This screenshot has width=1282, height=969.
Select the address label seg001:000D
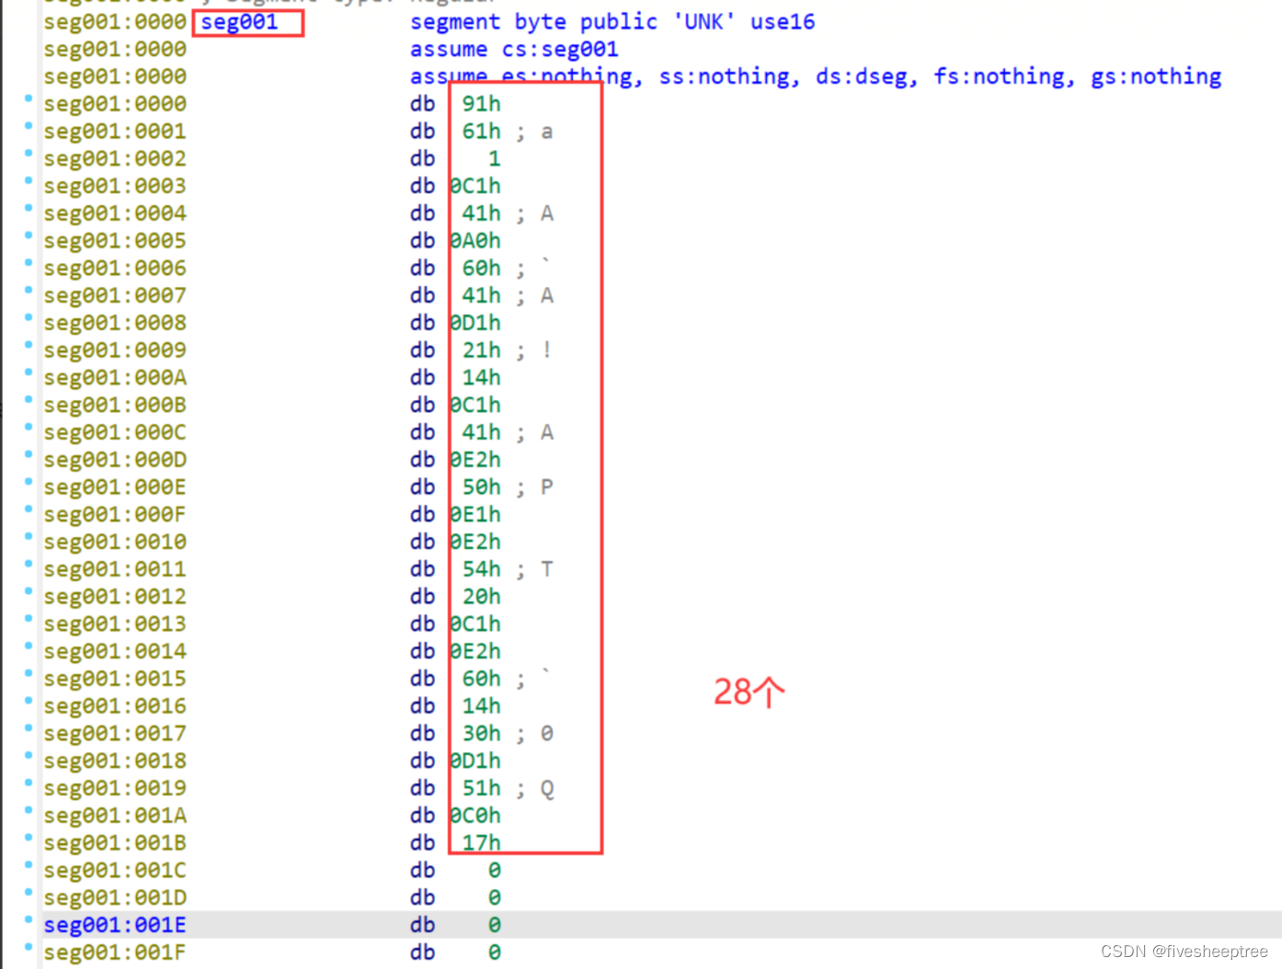114,459
